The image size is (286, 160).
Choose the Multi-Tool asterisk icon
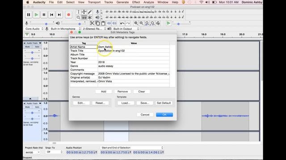89,18
